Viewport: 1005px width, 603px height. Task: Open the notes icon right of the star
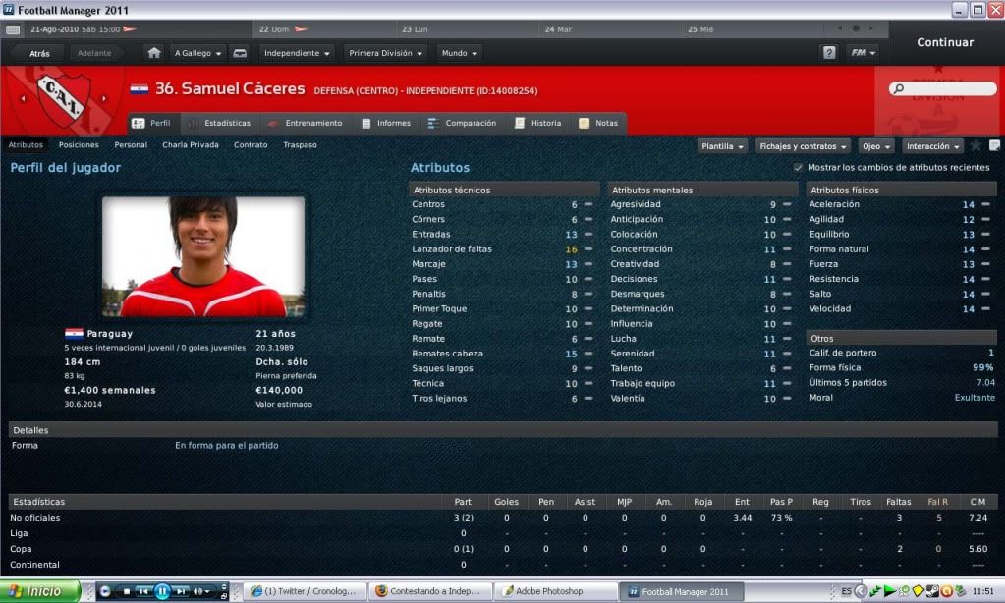coord(994,146)
